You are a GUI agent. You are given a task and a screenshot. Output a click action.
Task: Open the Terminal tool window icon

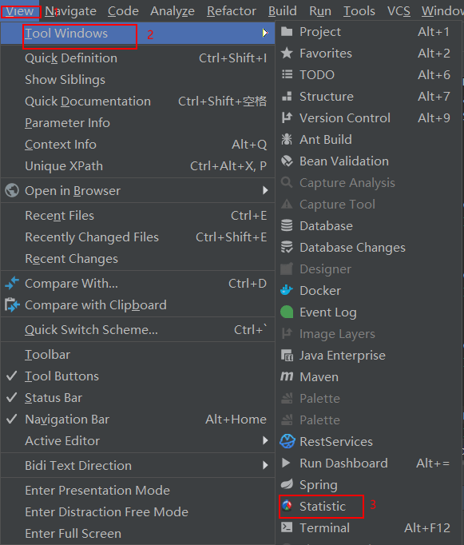tap(287, 527)
